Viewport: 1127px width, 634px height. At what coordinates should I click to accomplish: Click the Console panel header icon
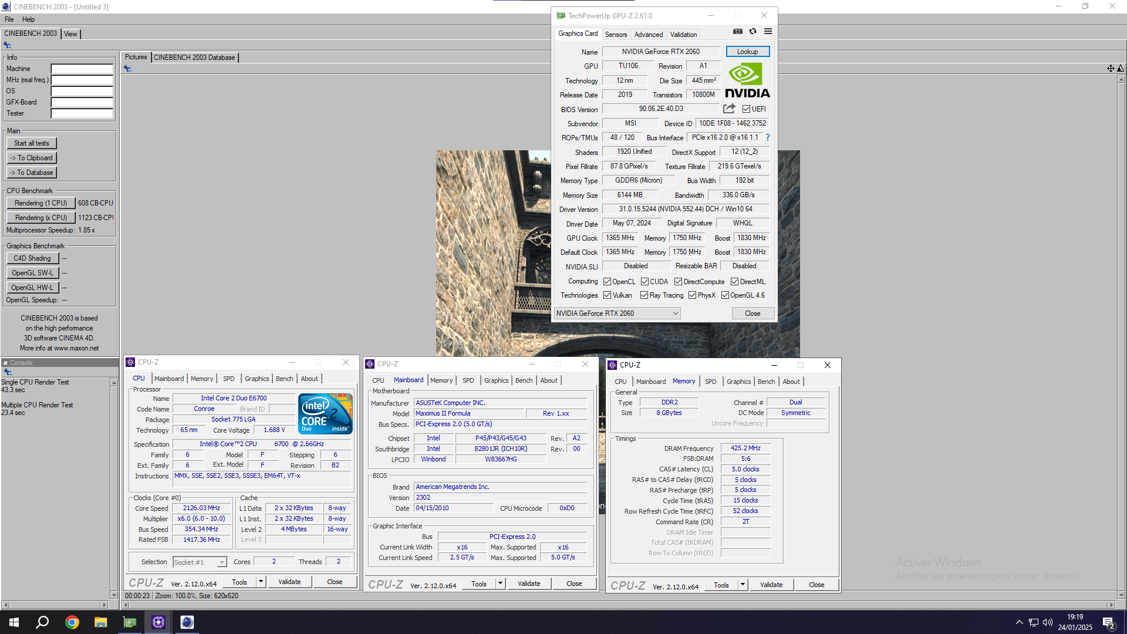pyautogui.click(x=5, y=363)
